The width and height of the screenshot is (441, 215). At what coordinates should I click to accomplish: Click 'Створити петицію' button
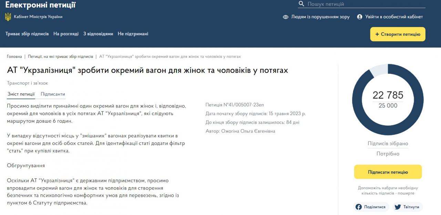(x=398, y=34)
